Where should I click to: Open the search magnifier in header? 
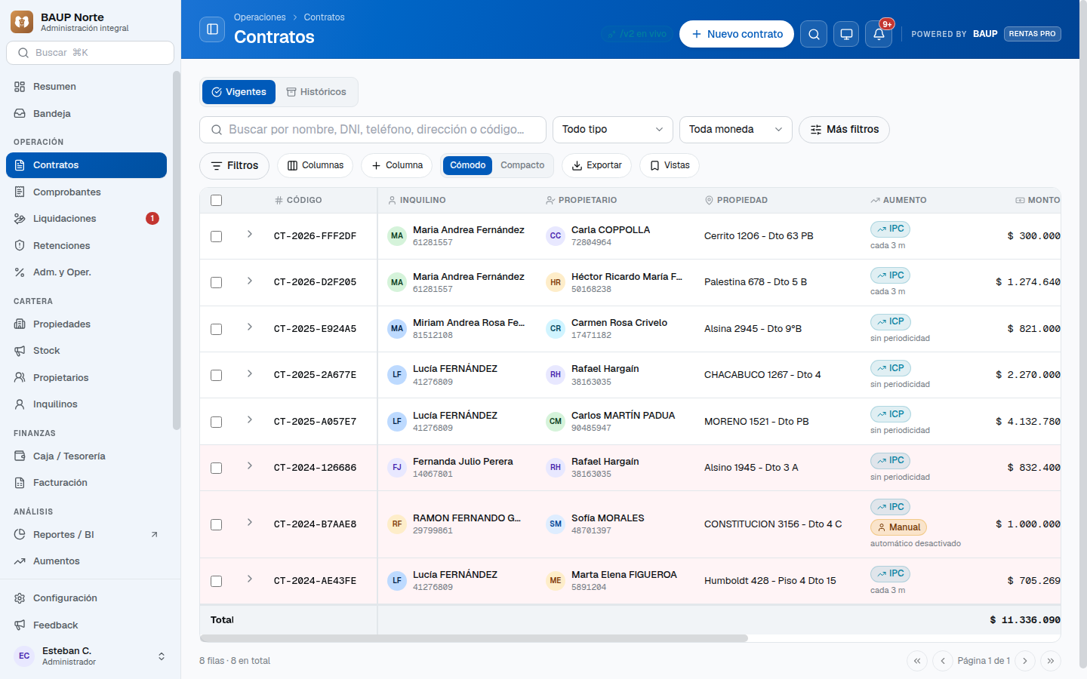tap(814, 34)
